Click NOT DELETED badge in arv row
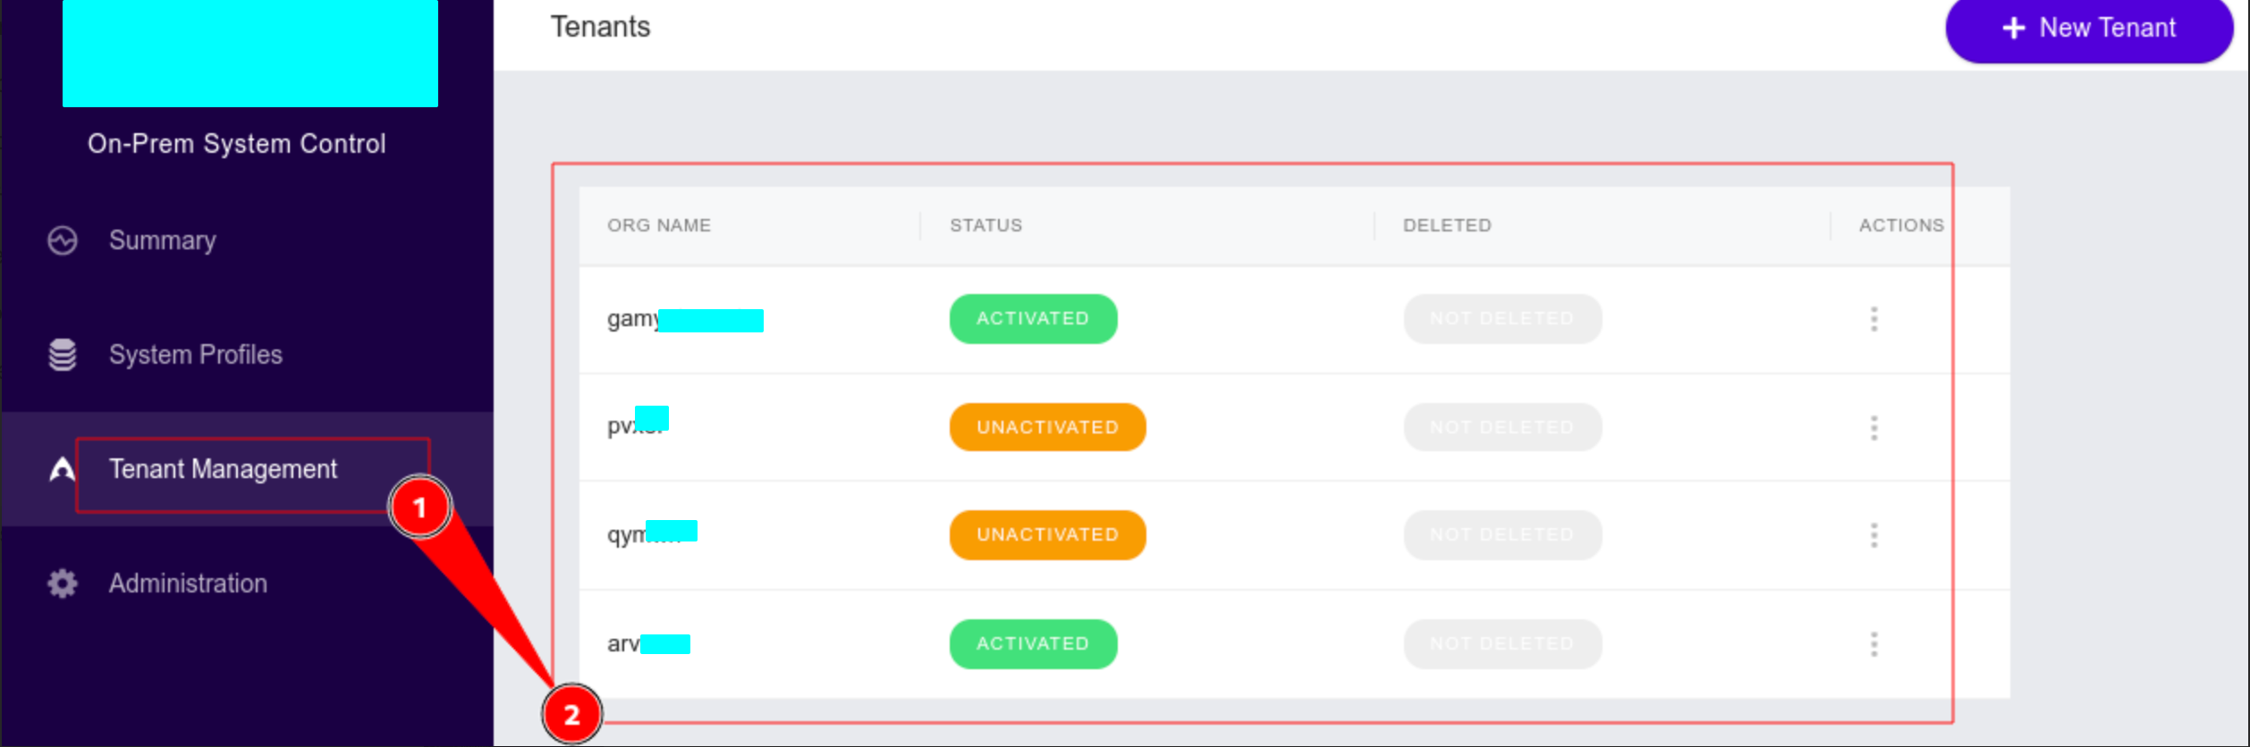The height and width of the screenshot is (747, 2250). pos(1502,644)
